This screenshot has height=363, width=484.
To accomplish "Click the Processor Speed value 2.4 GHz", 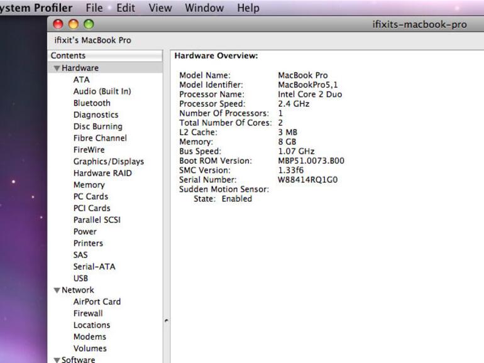I will point(294,104).
